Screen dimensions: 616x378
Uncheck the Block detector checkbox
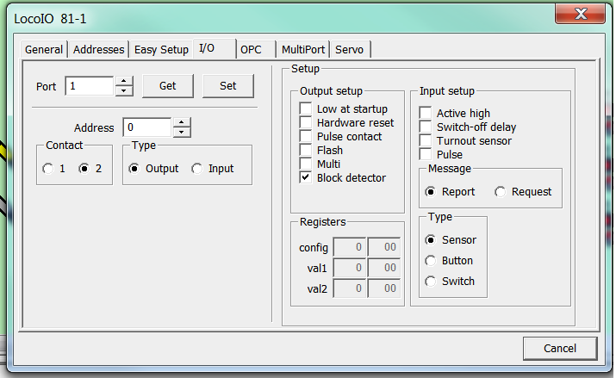coord(306,177)
